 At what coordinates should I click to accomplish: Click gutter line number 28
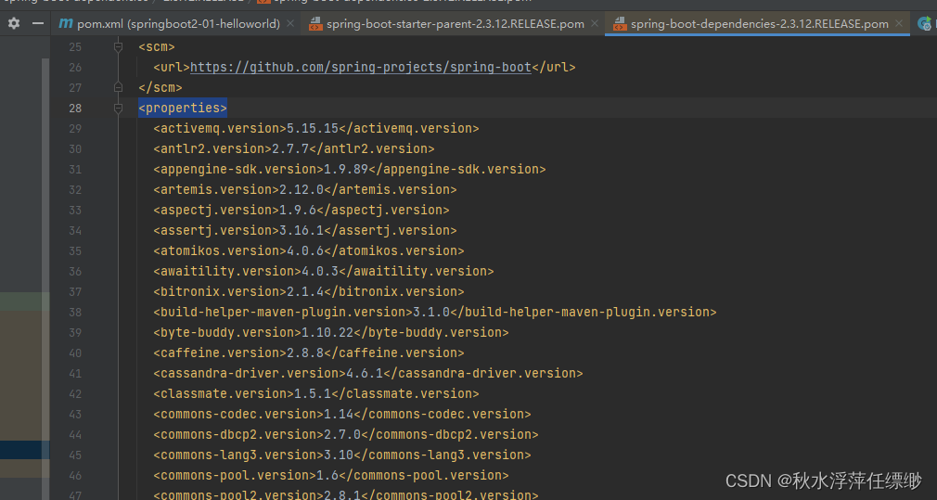pos(75,109)
